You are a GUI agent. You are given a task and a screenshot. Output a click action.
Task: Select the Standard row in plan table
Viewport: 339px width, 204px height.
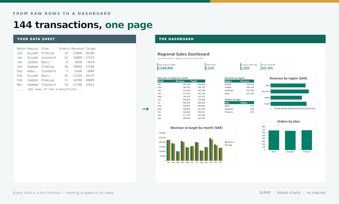pos(239,109)
